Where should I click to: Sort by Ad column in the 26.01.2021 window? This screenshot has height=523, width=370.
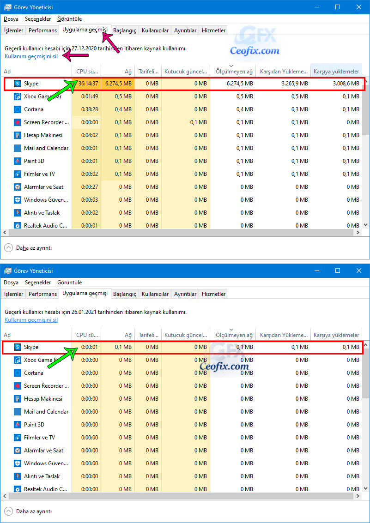(36, 335)
